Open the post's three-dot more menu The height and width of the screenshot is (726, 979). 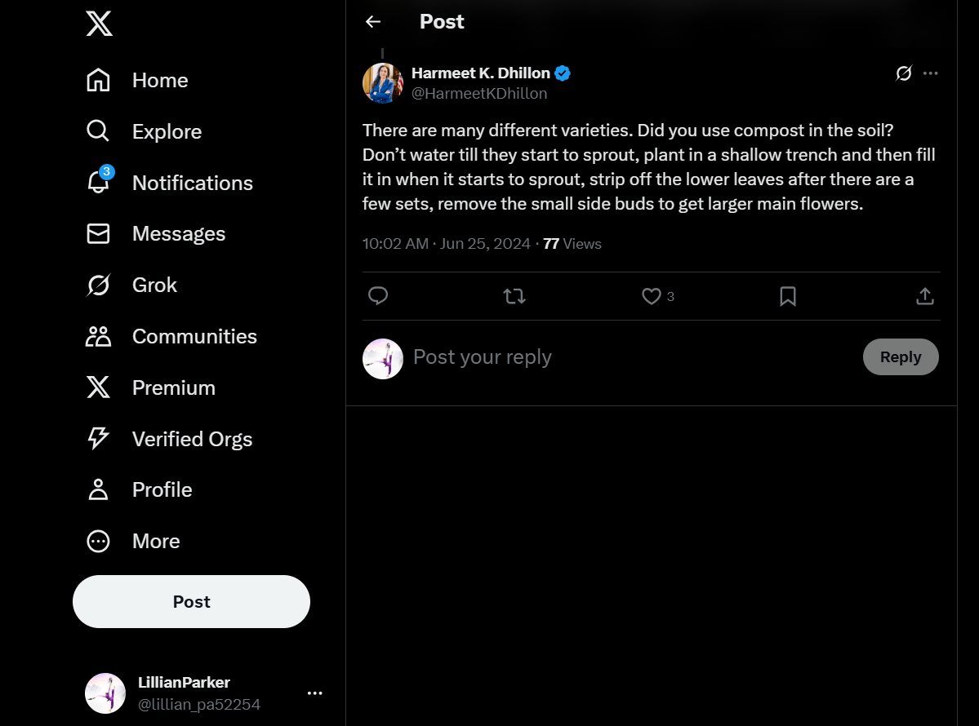(x=930, y=73)
